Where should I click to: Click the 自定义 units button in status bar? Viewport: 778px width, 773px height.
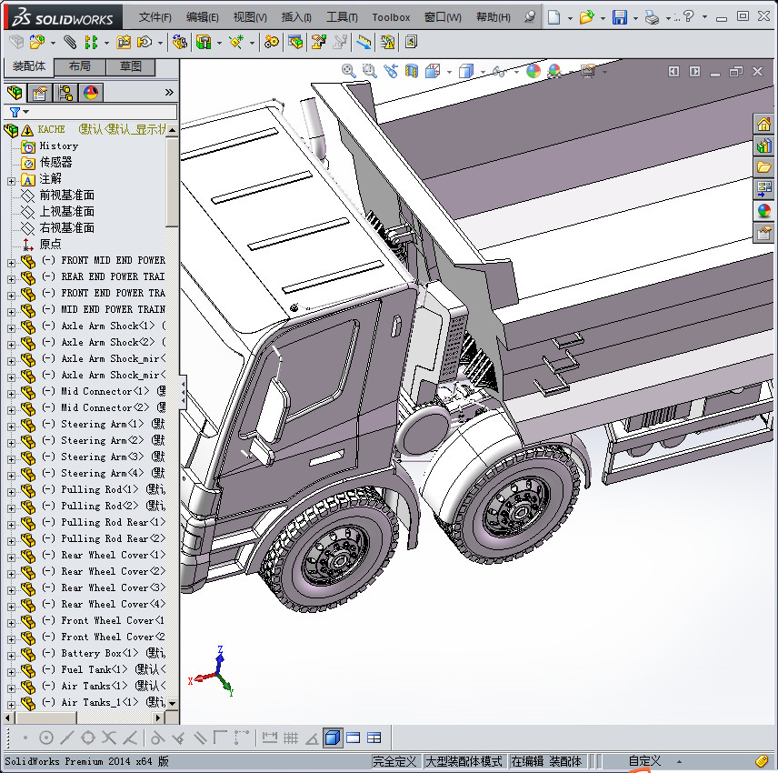tap(644, 761)
